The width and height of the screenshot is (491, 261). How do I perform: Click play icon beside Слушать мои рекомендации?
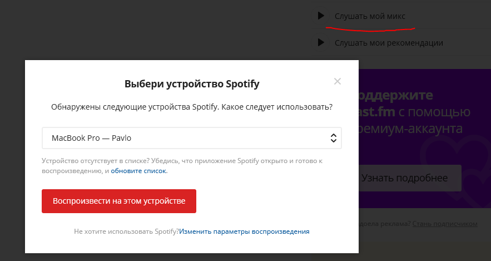[x=321, y=42]
